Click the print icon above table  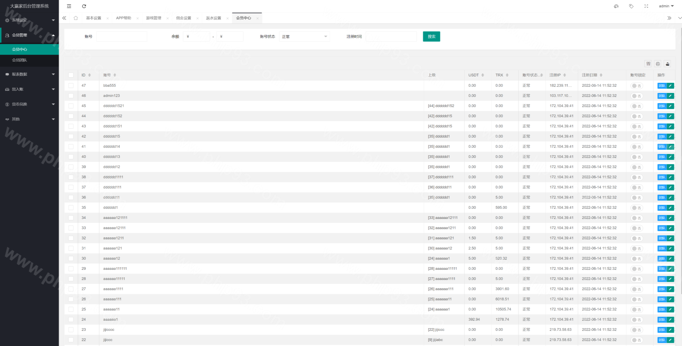pos(658,64)
